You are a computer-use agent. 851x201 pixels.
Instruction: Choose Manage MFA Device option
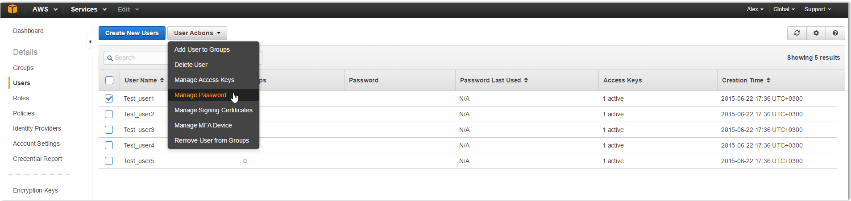pos(203,125)
